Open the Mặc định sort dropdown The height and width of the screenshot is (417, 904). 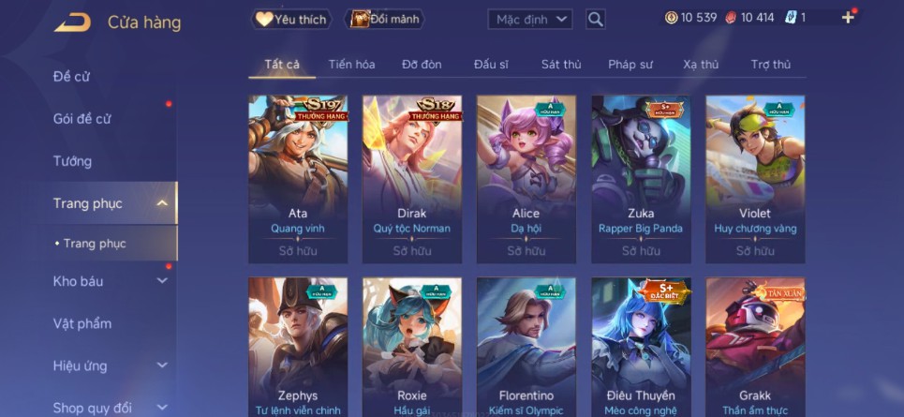click(x=530, y=20)
